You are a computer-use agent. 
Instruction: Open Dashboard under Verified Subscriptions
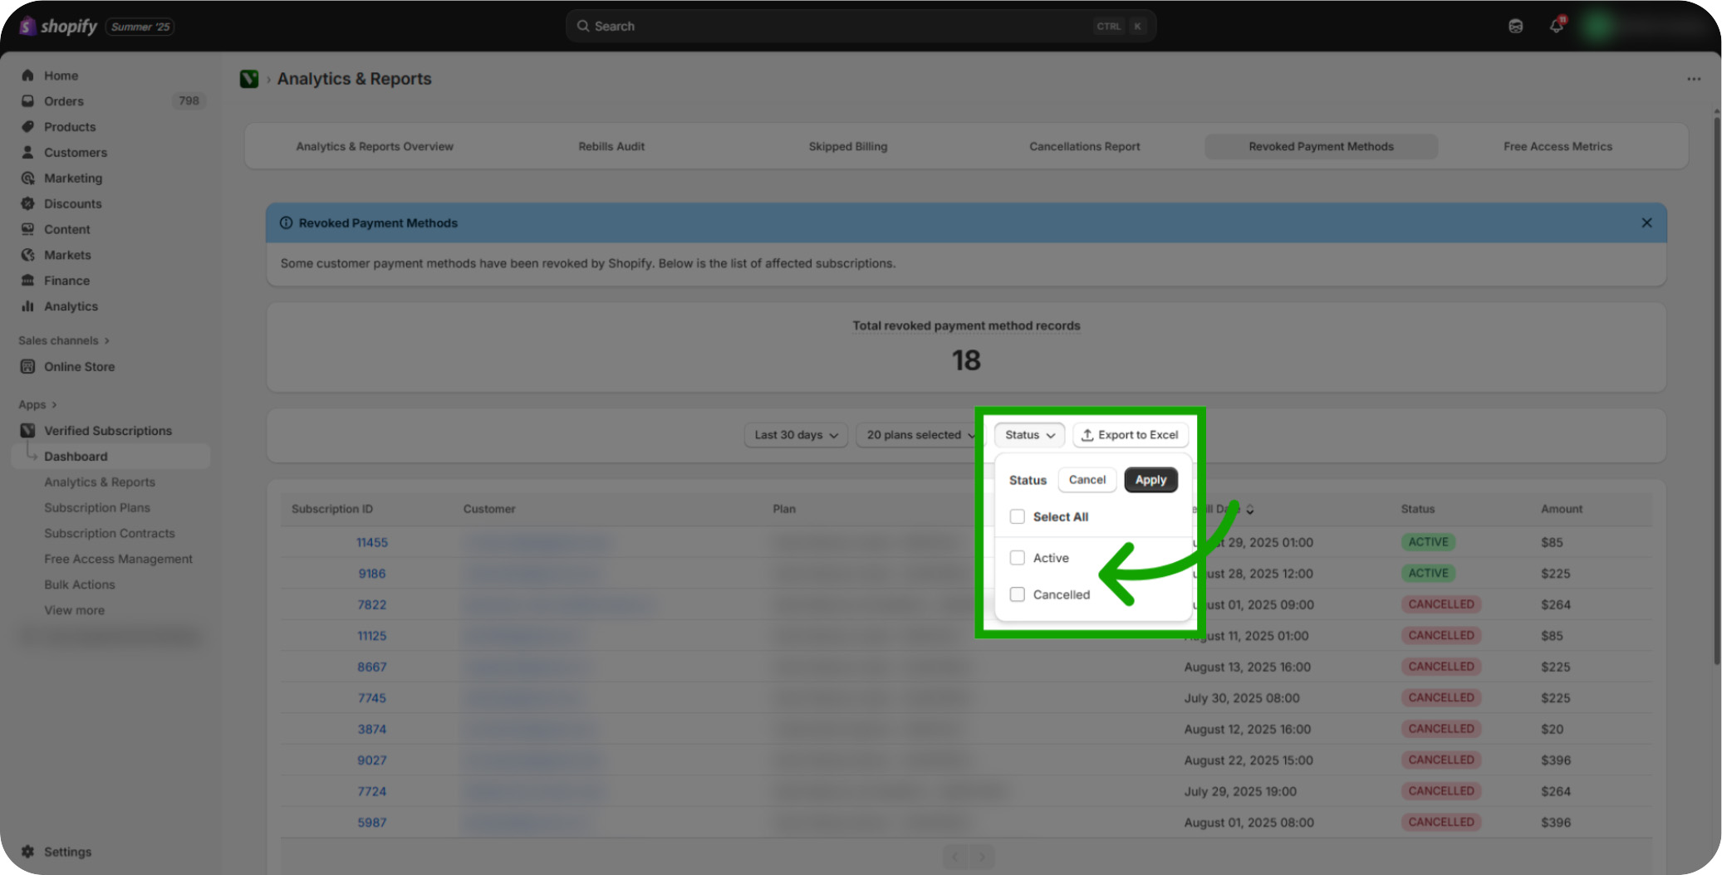(x=110, y=457)
